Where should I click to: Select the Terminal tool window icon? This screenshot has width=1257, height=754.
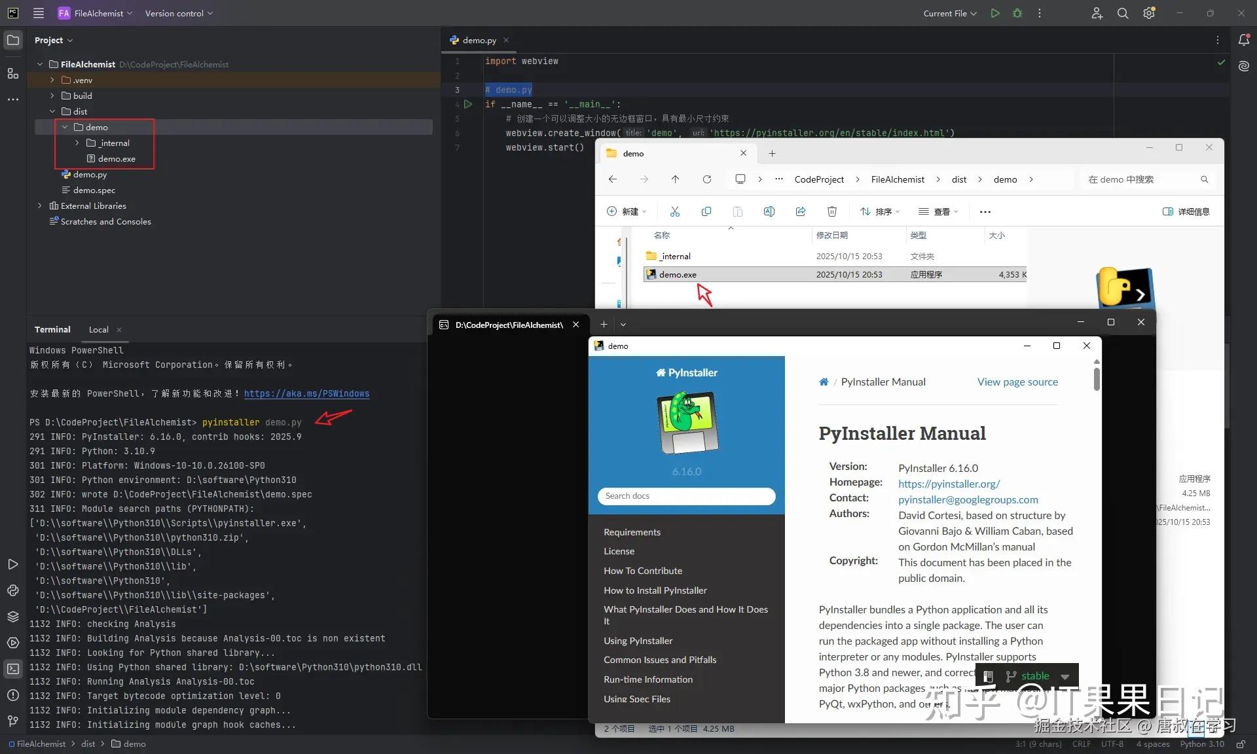click(x=13, y=669)
